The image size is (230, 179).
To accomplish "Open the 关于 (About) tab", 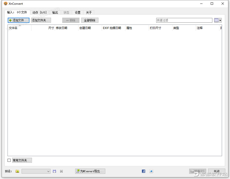I will [x=89, y=12].
